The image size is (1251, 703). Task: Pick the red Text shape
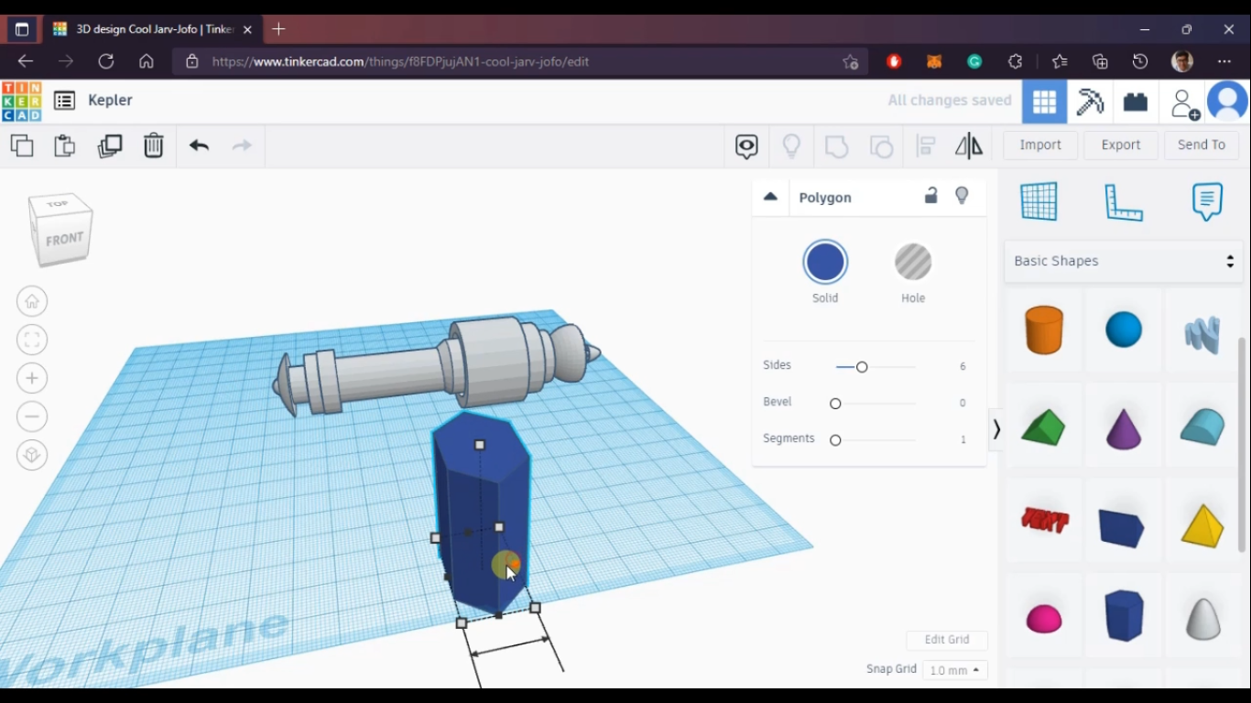coord(1045,521)
